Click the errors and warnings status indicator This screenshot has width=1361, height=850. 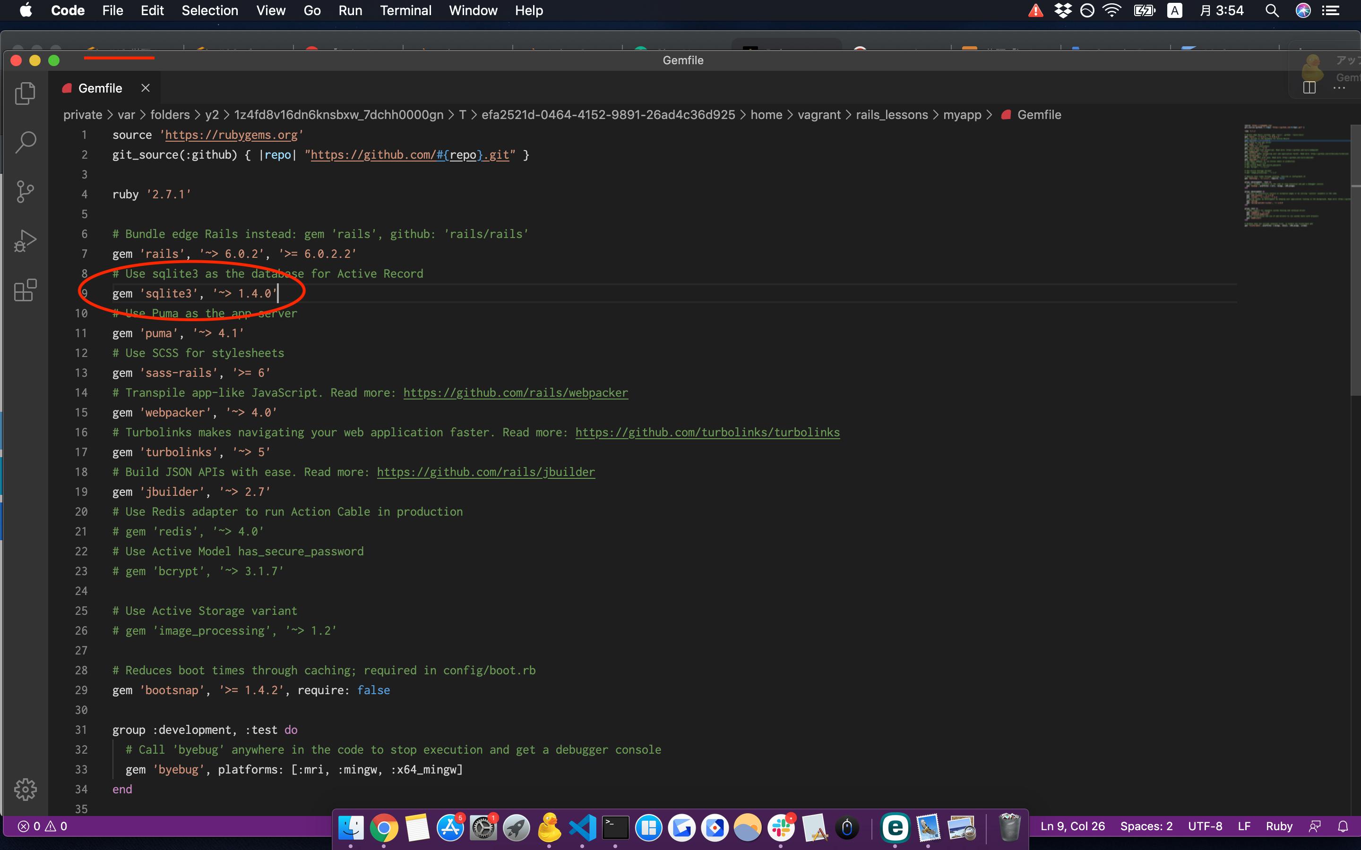click(43, 826)
